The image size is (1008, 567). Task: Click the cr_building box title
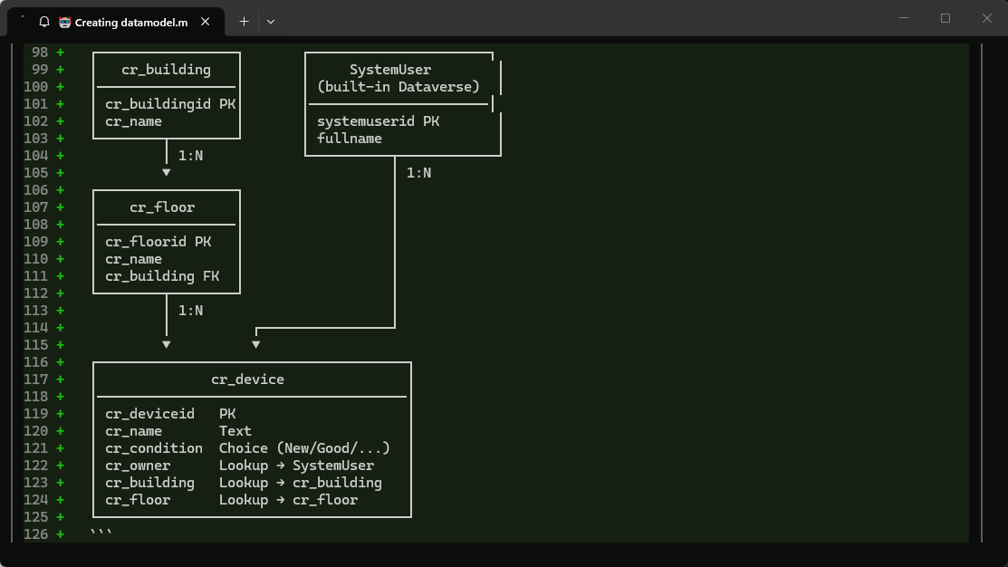pos(166,70)
